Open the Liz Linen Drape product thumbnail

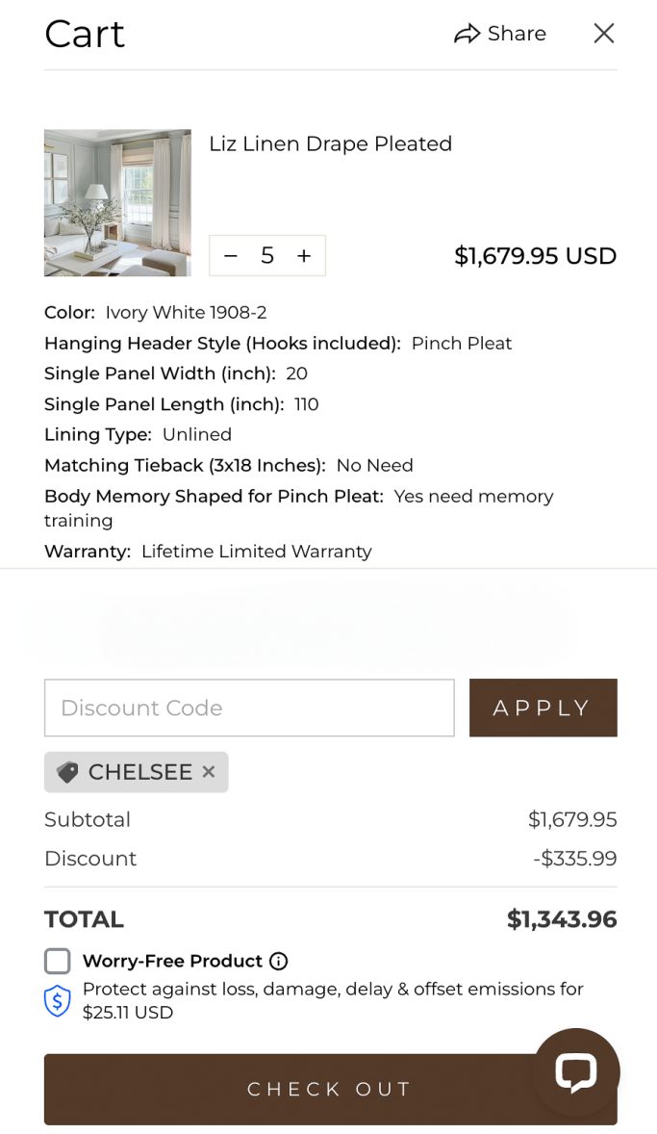coord(116,202)
